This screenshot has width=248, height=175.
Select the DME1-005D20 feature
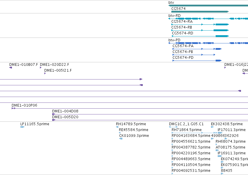(150, 120)
